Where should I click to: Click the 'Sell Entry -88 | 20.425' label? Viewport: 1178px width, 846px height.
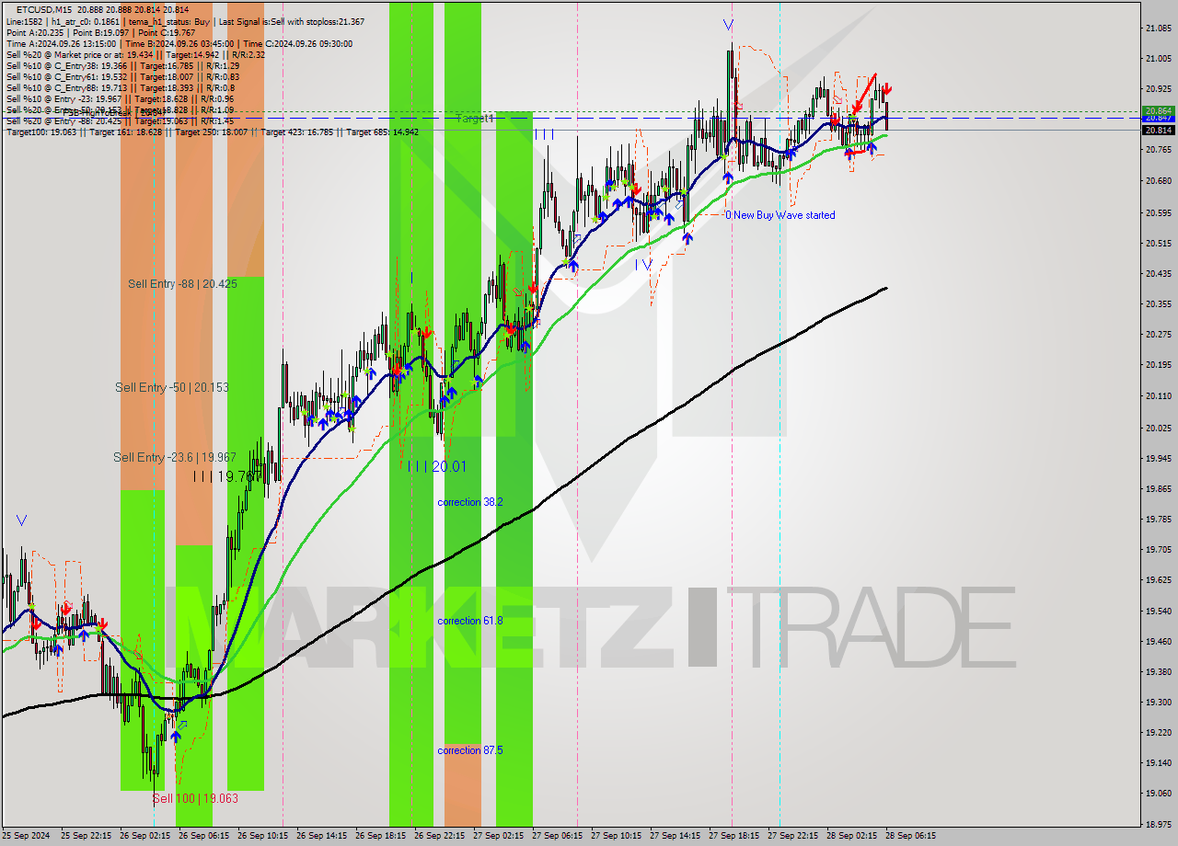[182, 284]
